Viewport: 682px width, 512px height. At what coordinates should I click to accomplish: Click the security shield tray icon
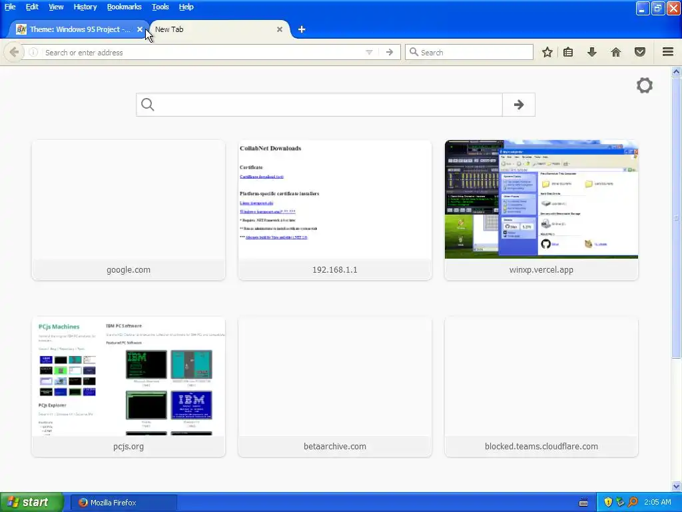[x=608, y=503]
